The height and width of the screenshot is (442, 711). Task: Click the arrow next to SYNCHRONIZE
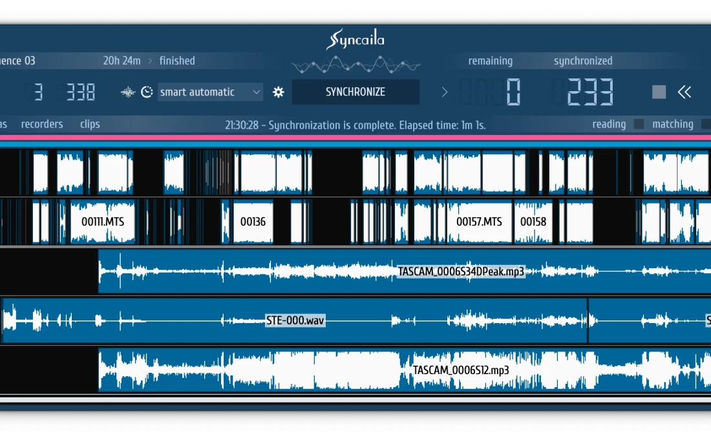pos(445,92)
